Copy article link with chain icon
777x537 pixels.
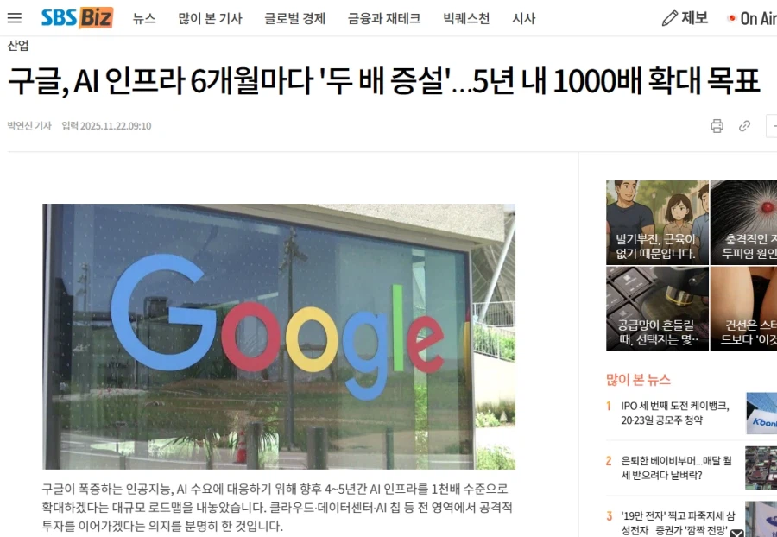[x=744, y=126]
